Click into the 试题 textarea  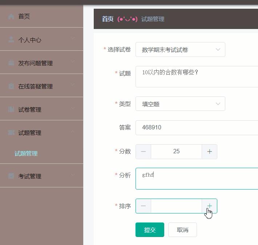197,76
